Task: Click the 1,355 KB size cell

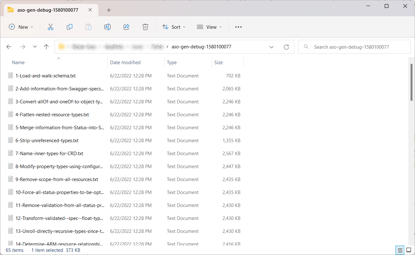Action: 231,141
